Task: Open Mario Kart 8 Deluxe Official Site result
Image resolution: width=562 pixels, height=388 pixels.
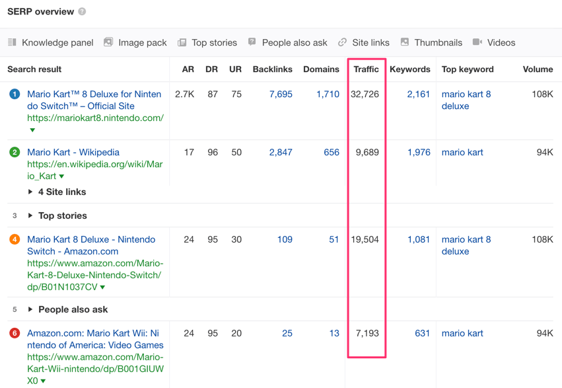Action: pyautogui.click(x=94, y=100)
